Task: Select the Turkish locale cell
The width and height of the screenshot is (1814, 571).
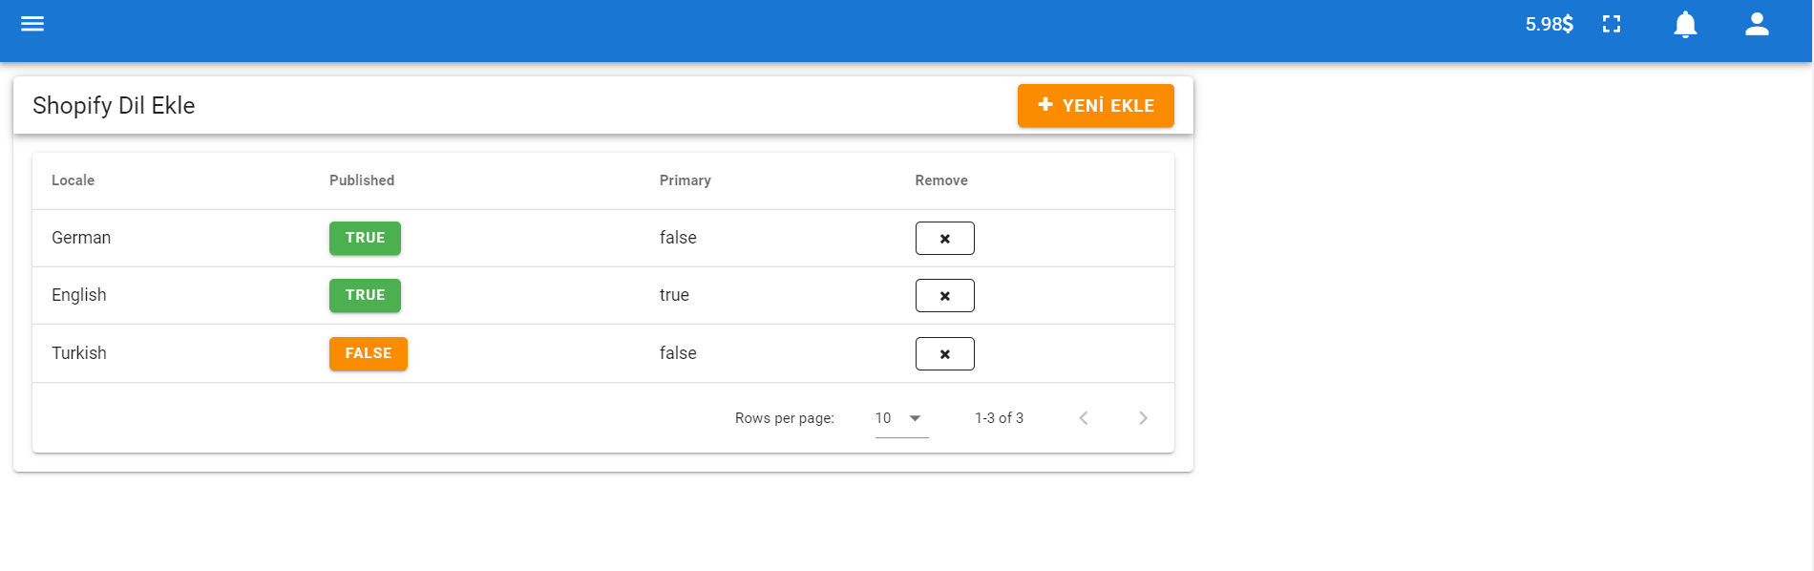Action: pyautogui.click(x=79, y=353)
